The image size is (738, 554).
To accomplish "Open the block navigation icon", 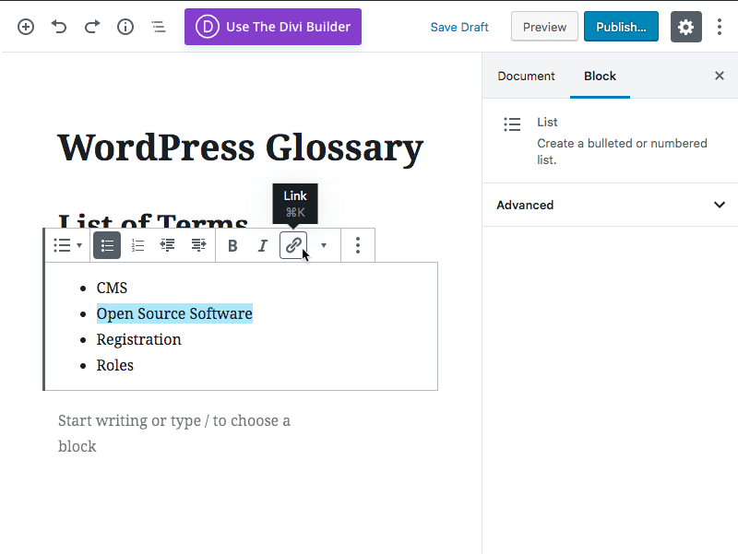I will tap(159, 27).
